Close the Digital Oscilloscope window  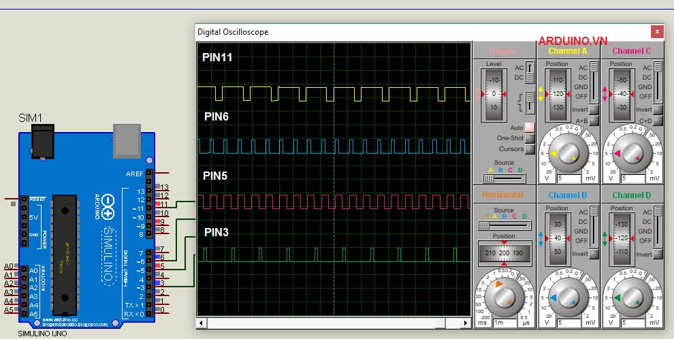[x=657, y=31]
